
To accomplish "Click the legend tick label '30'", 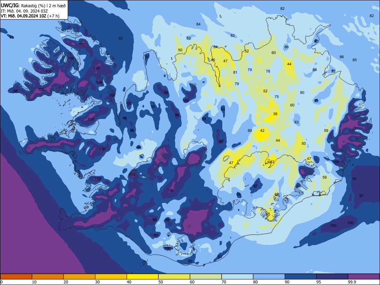I will (x=97, y=282).
